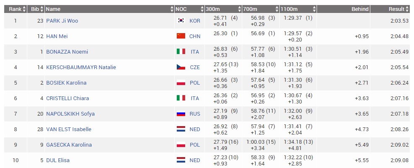Click Netherlands flag in DUL Elisa row
Viewport: 414px width, 168px height.
click(181, 160)
